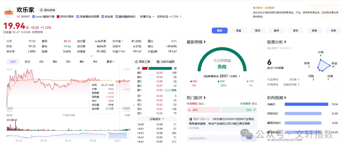Vote bullish with thumbs-up 48%
Viewport: 344px width, 148px height.
pyautogui.click(x=203, y=110)
